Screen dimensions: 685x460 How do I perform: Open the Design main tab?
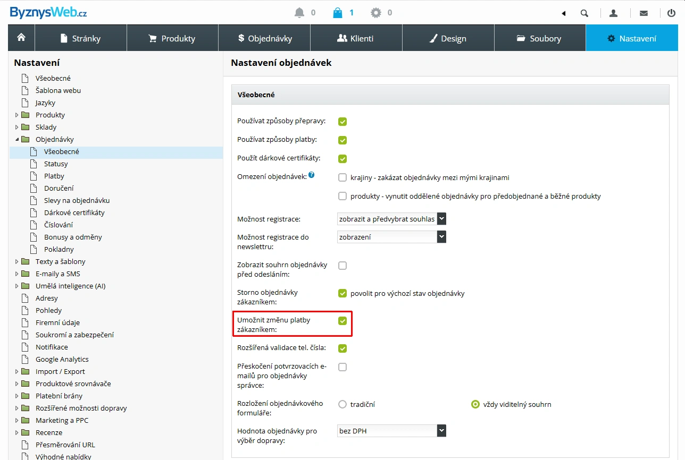coord(448,38)
